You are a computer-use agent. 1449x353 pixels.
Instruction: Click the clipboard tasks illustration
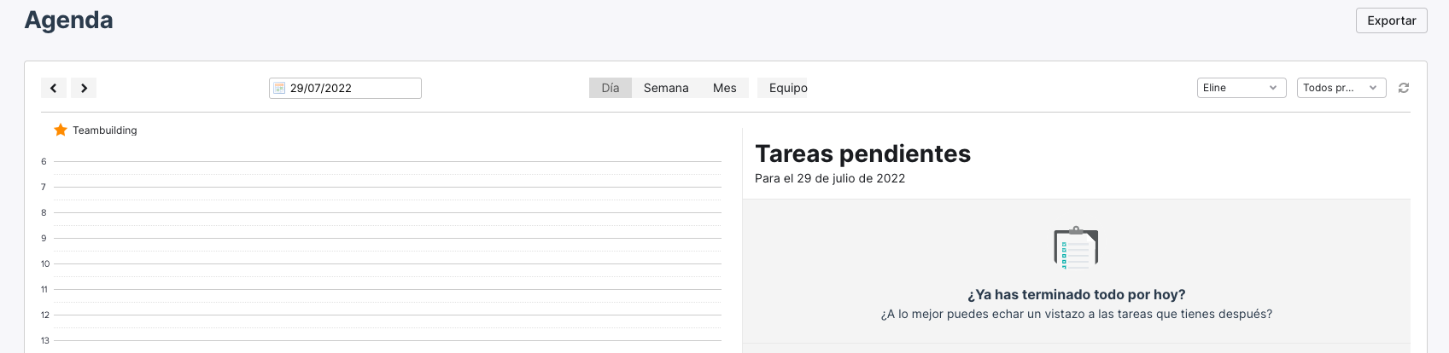[x=1076, y=248]
